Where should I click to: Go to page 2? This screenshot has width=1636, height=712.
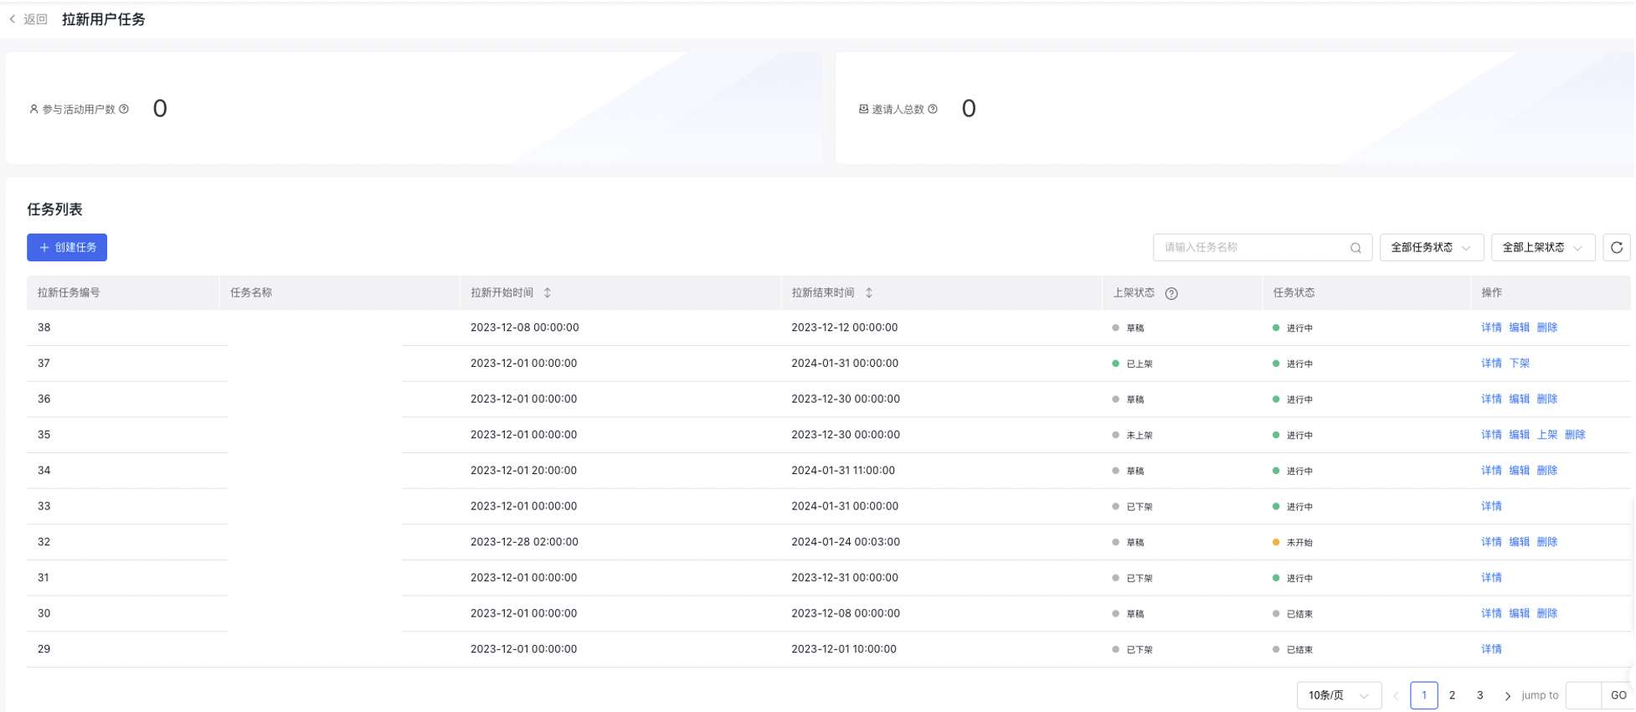(1452, 696)
